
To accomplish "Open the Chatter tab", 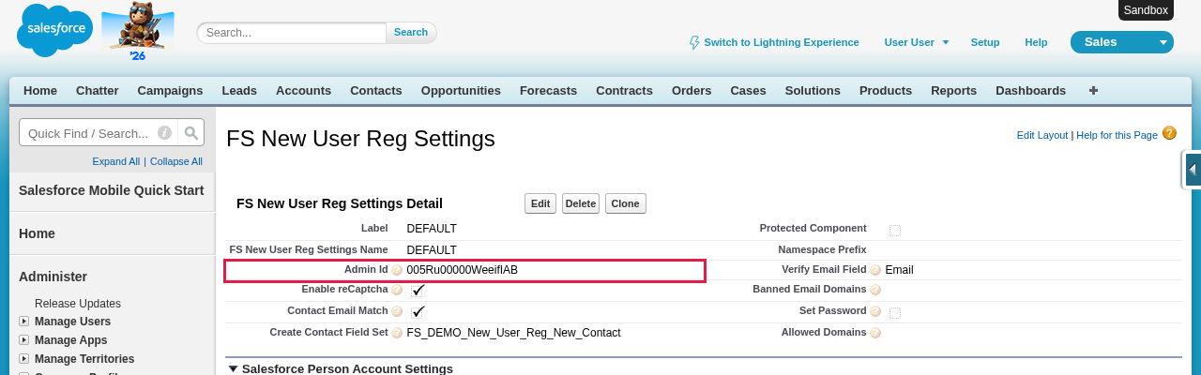I will (x=97, y=91).
